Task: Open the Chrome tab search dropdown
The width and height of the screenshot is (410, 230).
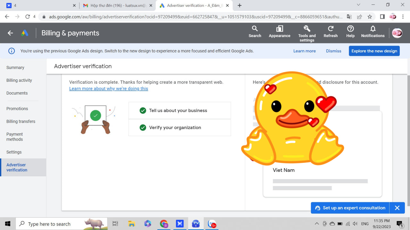Action: (358, 5)
